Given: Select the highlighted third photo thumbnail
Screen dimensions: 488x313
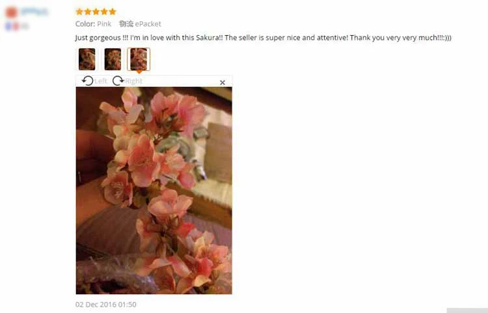Looking at the screenshot, I should [x=139, y=59].
